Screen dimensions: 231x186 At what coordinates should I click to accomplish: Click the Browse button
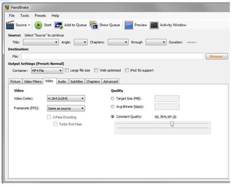point(216,56)
